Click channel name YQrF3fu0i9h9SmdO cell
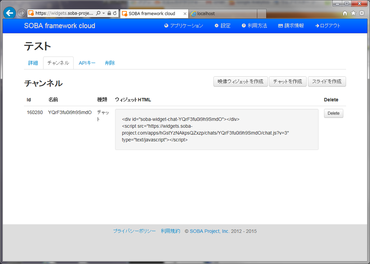370x264 pixels. point(70,113)
